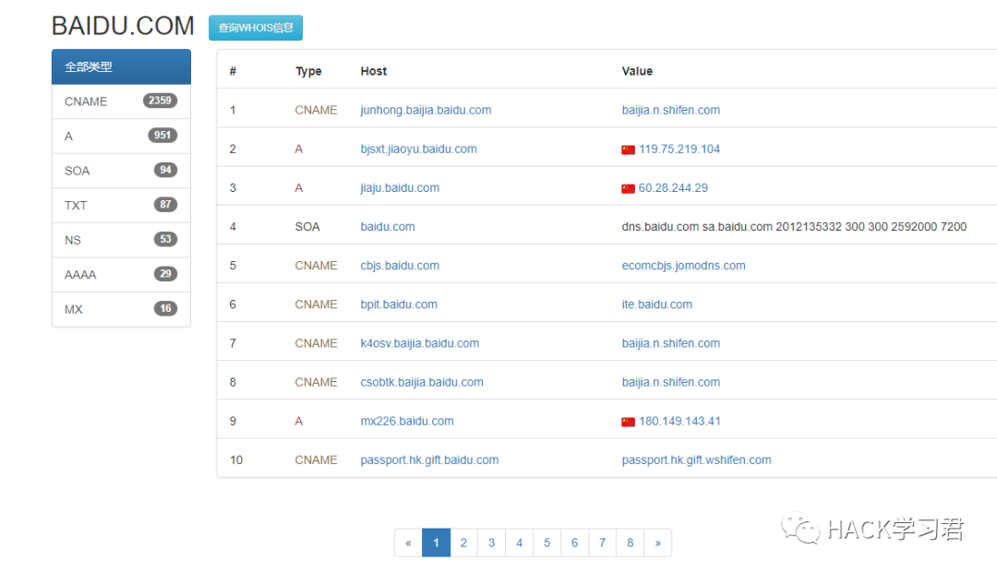This screenshot has height=573, width=997.
Task: Open host passport.hk.gift.baidu.com
Action: pyautogui.click(x=429, y=460)
